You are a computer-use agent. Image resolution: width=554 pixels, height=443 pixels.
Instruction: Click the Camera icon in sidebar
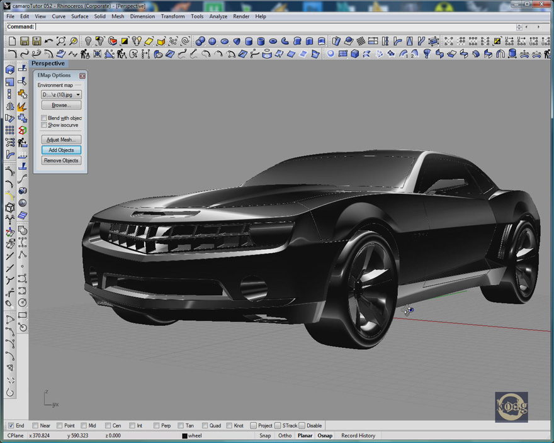(x=22, y=191)
